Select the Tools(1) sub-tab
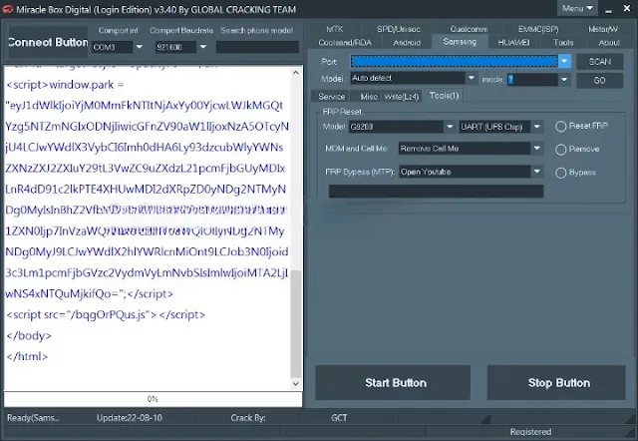 tap(444, 96)
